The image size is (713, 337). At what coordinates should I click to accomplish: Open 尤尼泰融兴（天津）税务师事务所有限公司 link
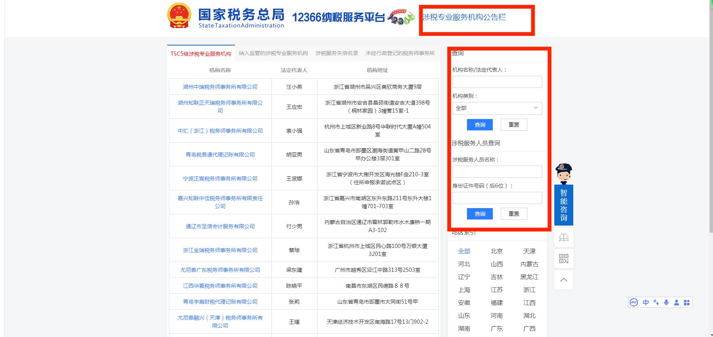220,321
